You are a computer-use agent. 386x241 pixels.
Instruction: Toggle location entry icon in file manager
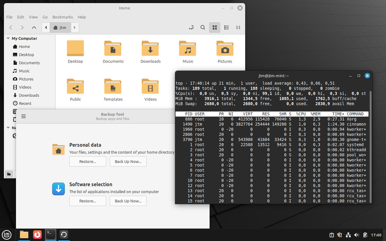[x=190, y=28]
